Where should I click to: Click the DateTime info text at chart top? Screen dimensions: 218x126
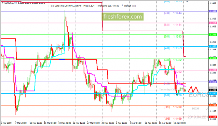pyautogui.click(x=68, y=6)
